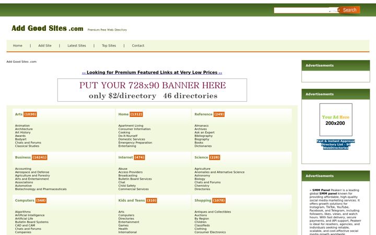Select Bodyart subcategory
376x235 pixels.
tap(20, 139)
